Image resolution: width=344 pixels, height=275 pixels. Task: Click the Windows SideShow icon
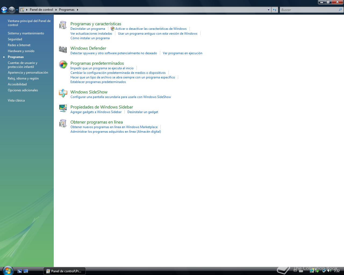(63, 93)
